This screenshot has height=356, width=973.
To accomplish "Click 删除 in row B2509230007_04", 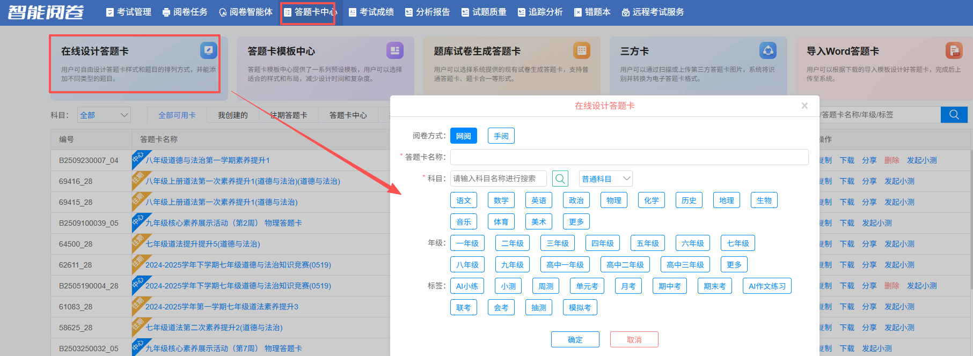I will tap(892, 160).
